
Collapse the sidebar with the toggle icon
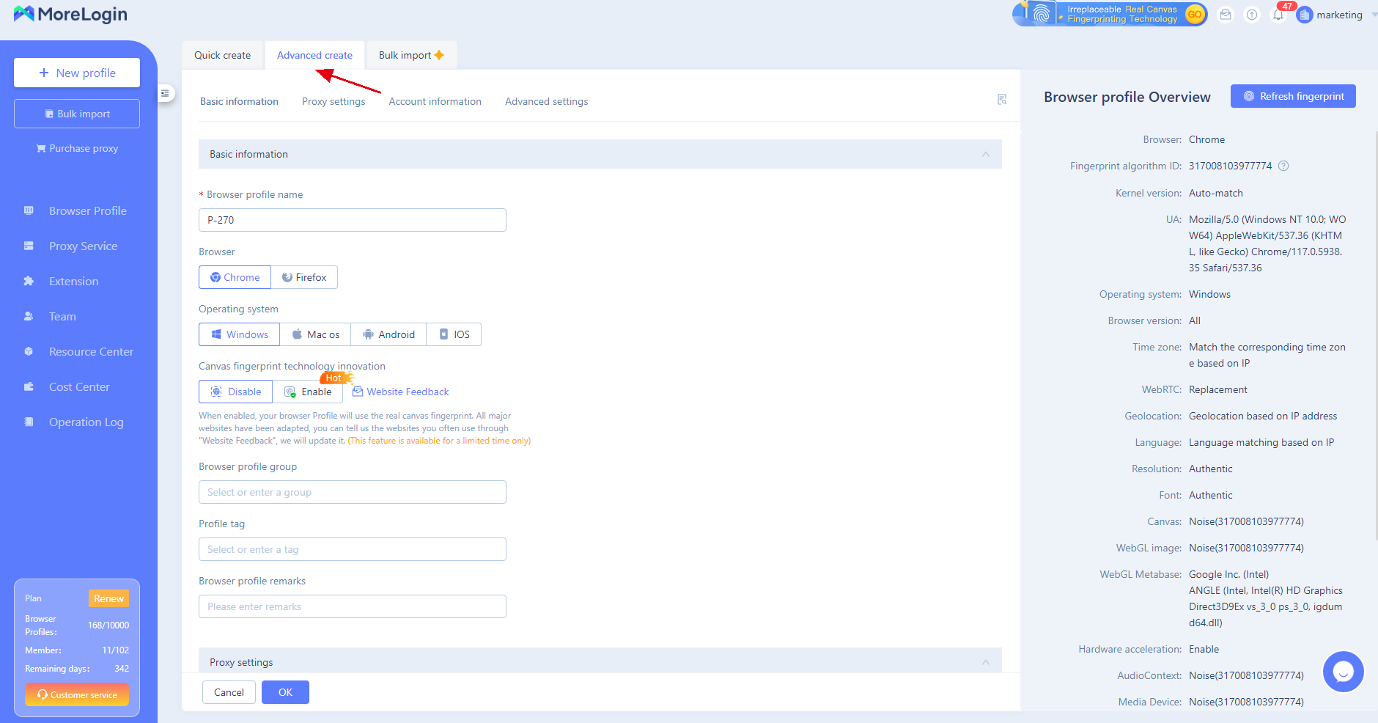point(165,93)
